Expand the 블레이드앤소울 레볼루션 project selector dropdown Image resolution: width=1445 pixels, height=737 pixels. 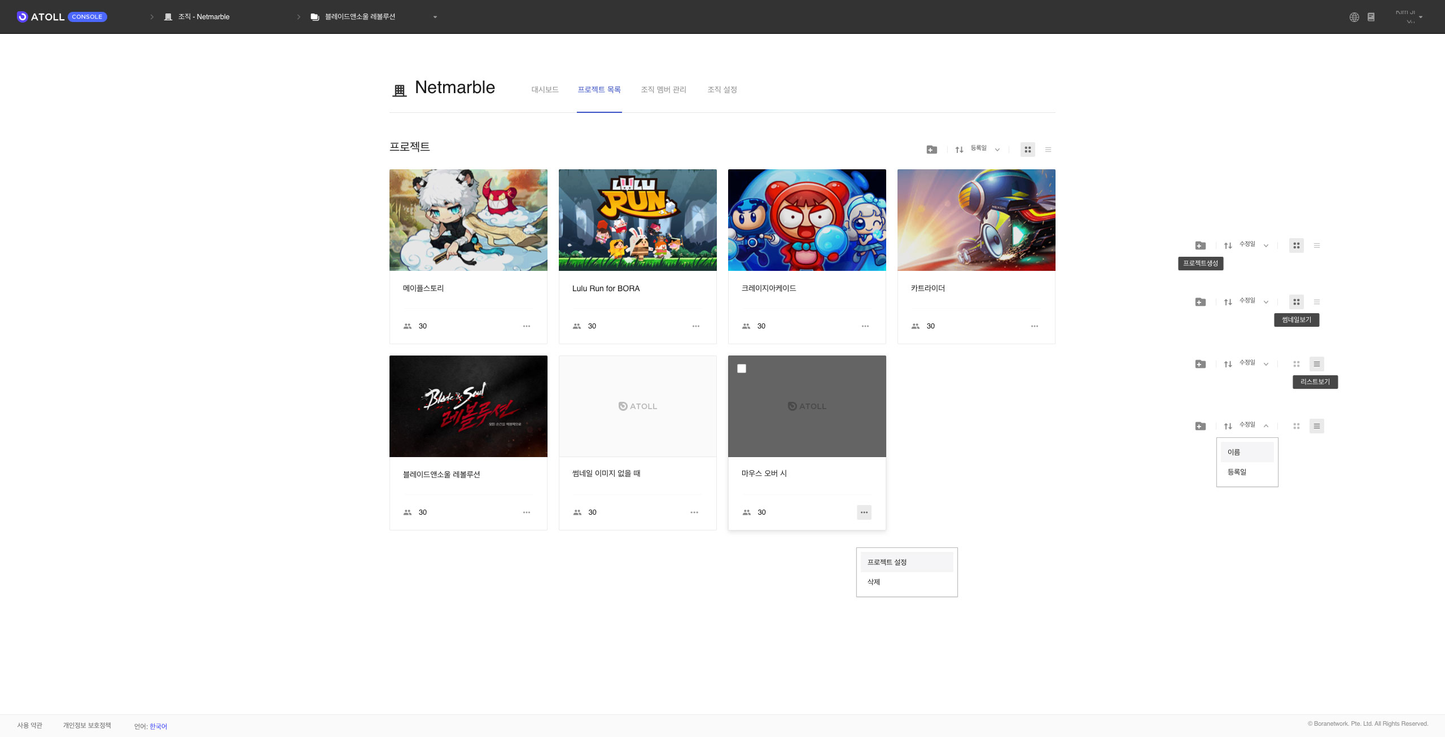[435, 17]
